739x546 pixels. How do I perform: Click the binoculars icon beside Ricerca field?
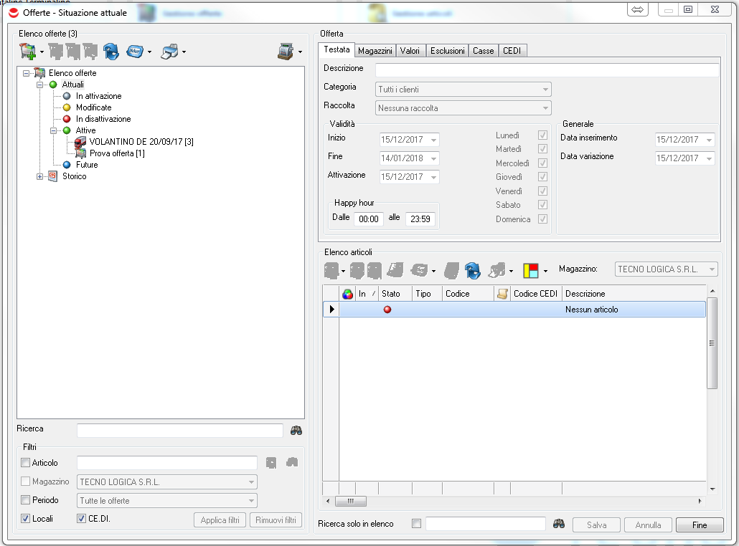click(296, 430)
